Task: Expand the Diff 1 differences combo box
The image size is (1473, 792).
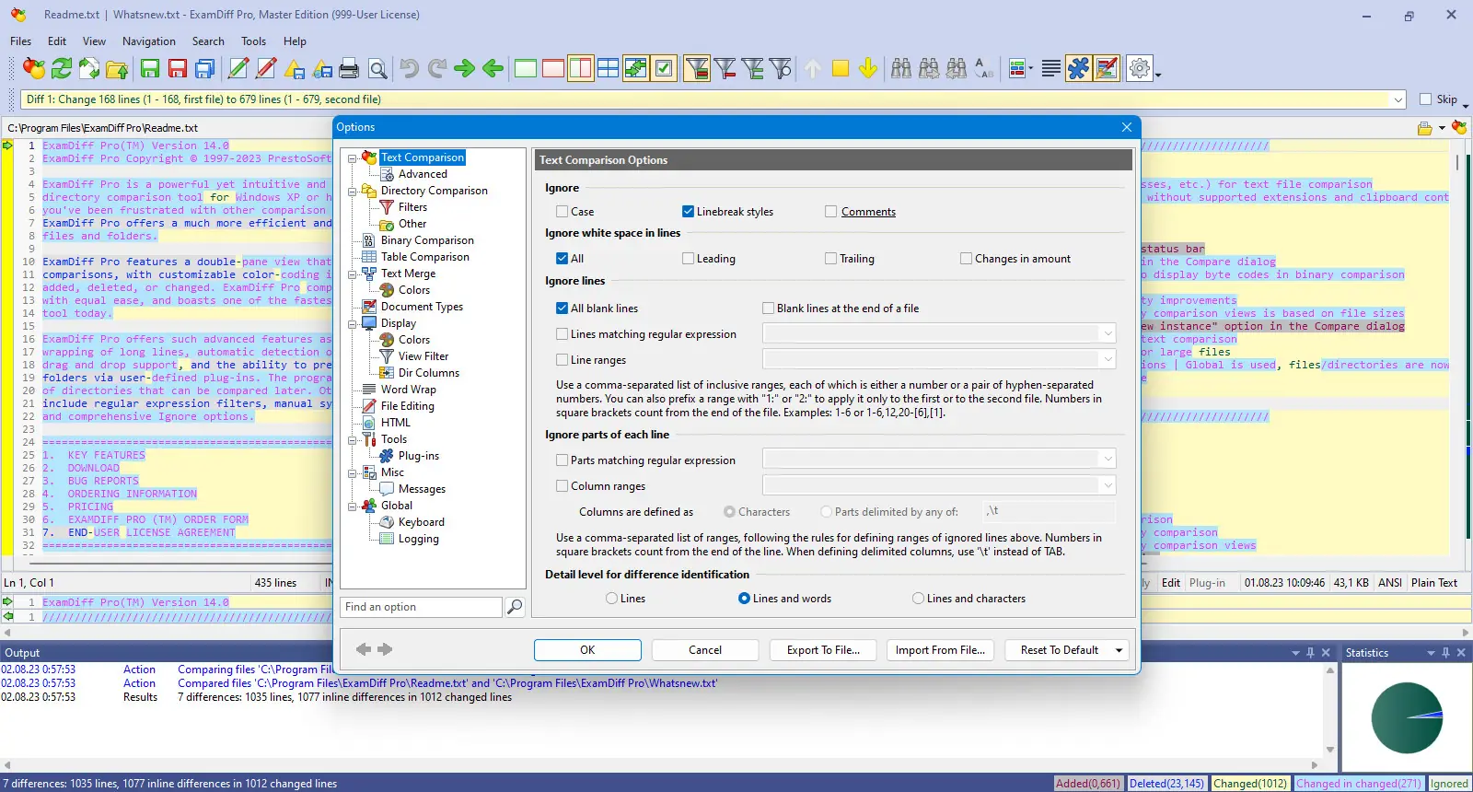Action: (x=1398, y=99)
